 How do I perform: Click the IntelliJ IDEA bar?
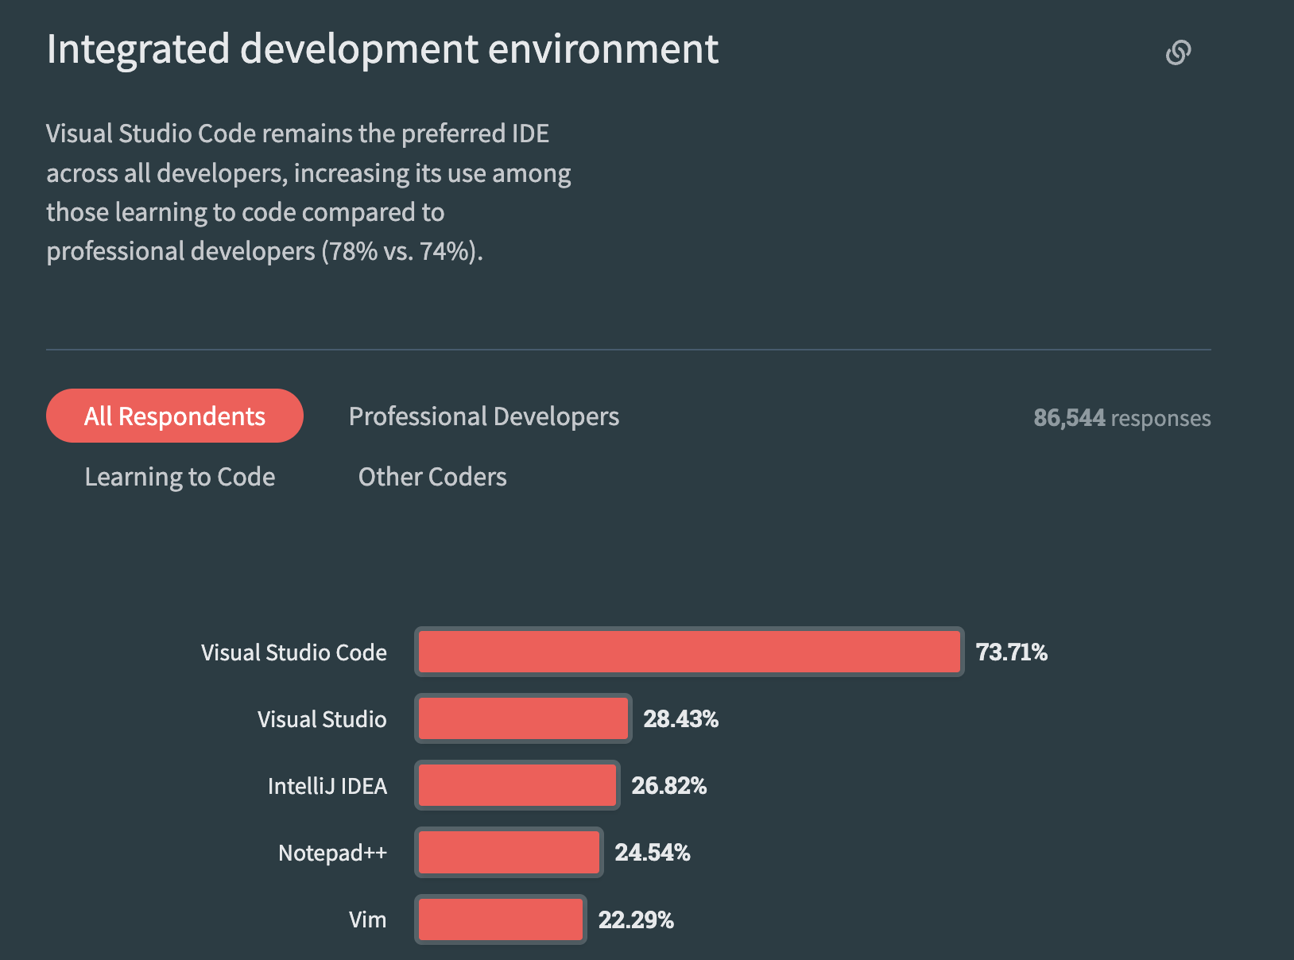pyautogui.click(x=517, y=785)
